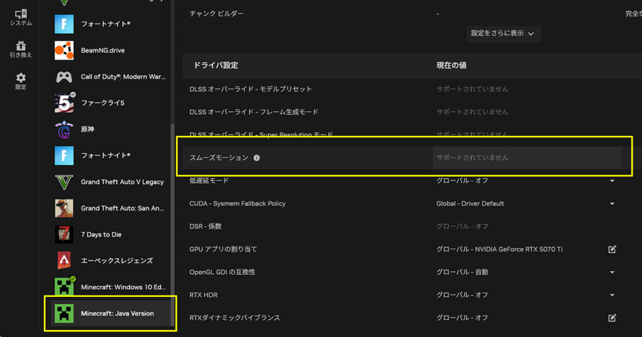Expand 設定をさらに表示 button
Image resolution: width=642 pixels, height=337 pixels.
[x=503, y=34]
